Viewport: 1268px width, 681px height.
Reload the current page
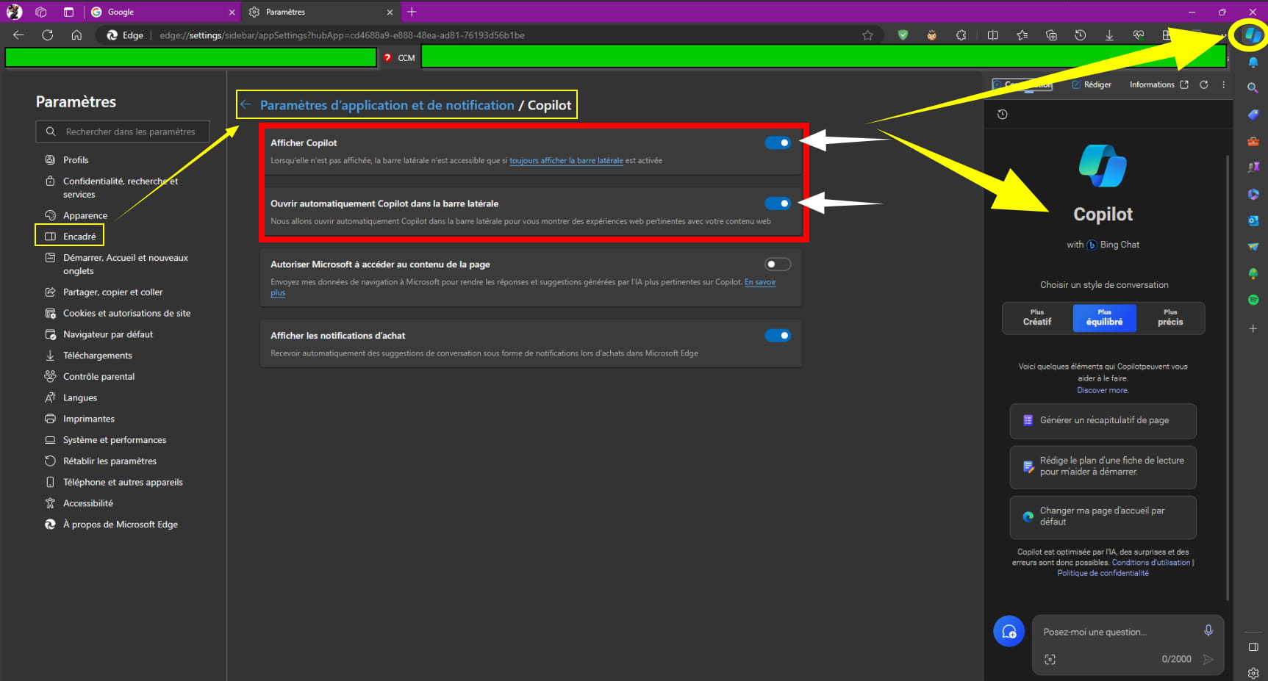coord(47,35)
